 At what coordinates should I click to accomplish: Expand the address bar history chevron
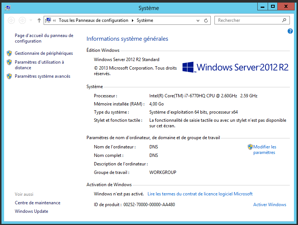198,20
